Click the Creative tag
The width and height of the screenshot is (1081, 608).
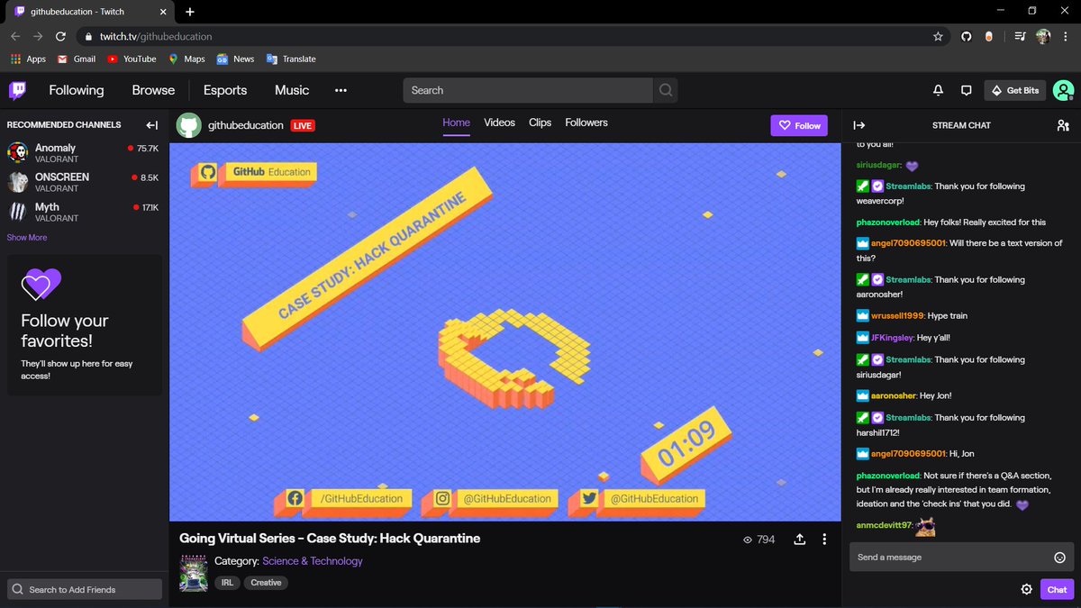[x=266, y=583]
